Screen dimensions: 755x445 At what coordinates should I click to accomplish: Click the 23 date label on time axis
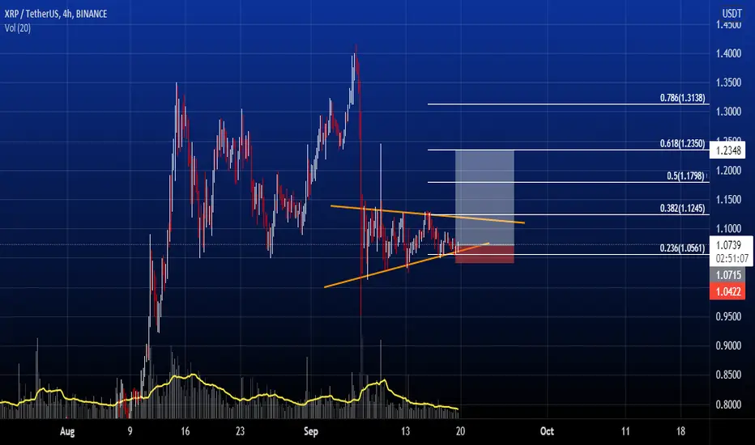coord(241,431)
